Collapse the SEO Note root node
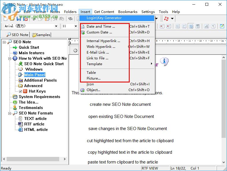Screen dimensions: 227x171 pyautogui.click(x=4, y=42)
